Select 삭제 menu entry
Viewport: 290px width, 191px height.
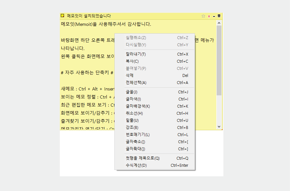tap(155, 75)
